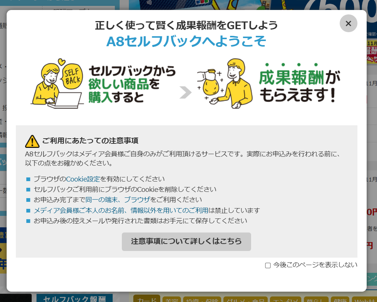Image resolution: width=377 pixels, height=302 pixels.
Task: Click the A8セルフバックへようこそ heading
Action: [x=186, y=41]
